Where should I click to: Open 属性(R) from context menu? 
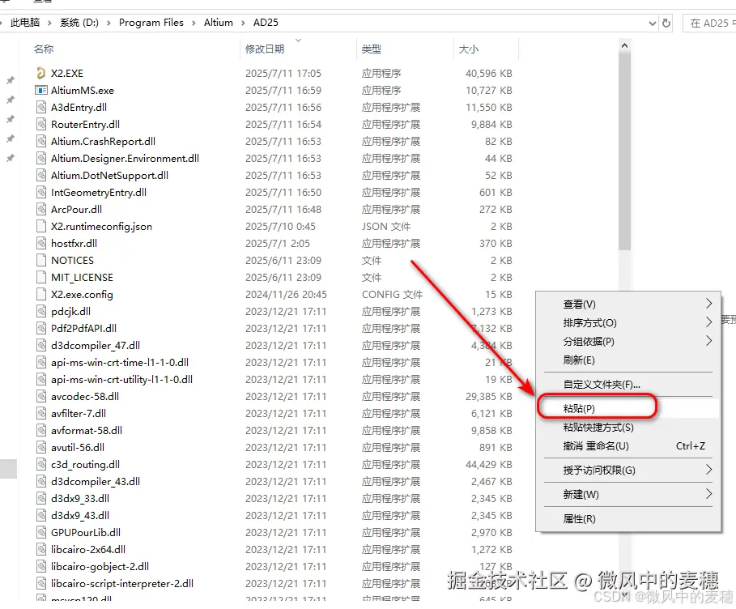click(x=628, y=519)
